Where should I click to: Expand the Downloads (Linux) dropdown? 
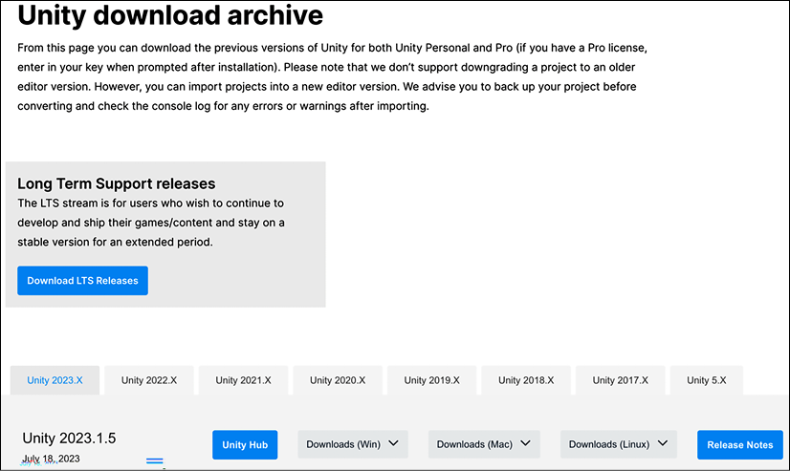click(619, 444)
